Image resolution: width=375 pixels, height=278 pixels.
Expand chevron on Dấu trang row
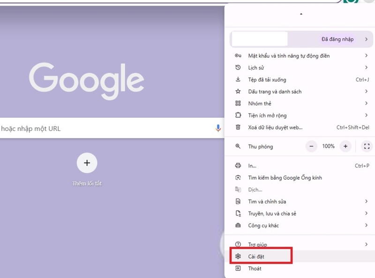point(367,91)
